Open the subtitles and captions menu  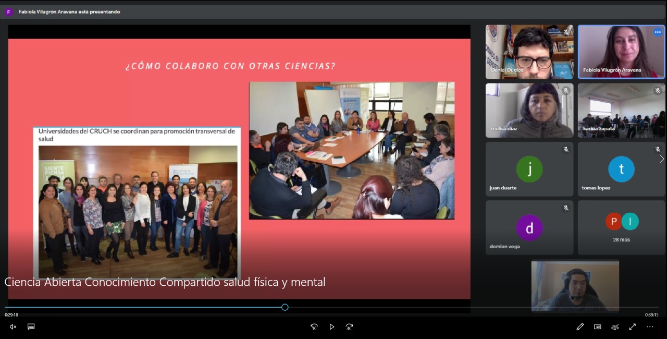[31, 327]
